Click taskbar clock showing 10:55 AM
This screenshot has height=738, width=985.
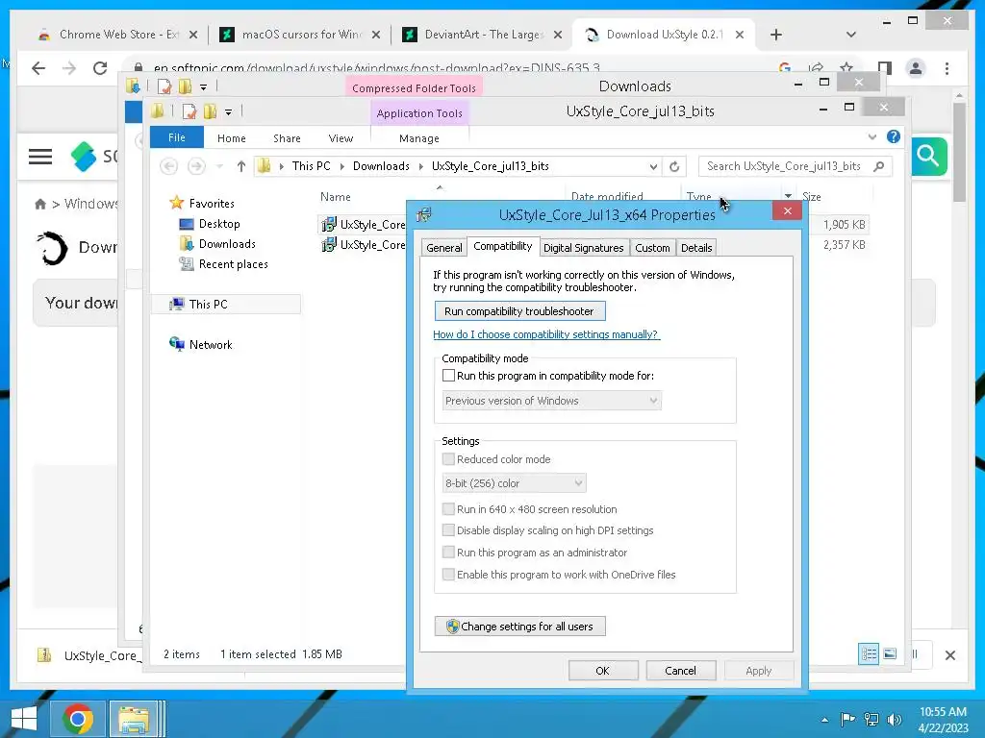click(x=943, y=720)
